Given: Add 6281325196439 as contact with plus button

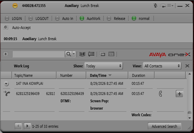Looking at the screenshot, I should click(x=179, y=94).
